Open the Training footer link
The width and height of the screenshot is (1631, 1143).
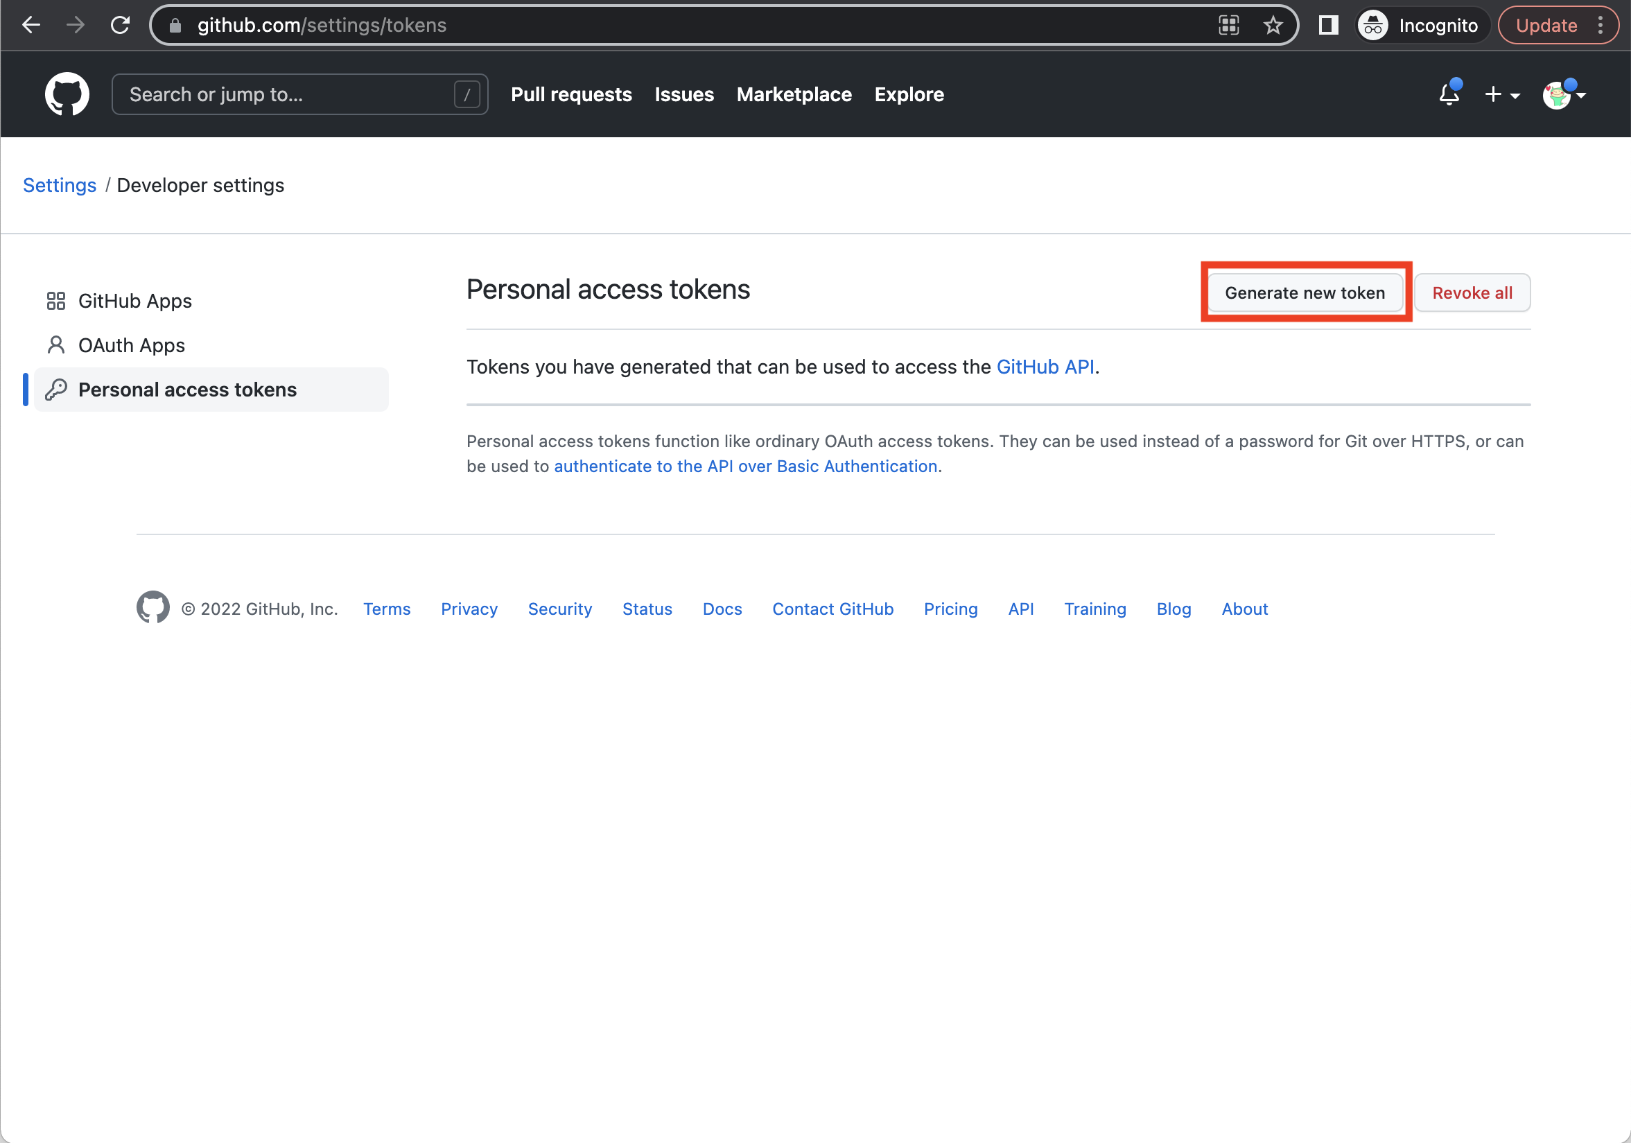(1094, 609)
